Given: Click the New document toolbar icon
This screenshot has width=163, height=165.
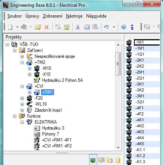Looking at the screenshot, I should tap(10, 27).
